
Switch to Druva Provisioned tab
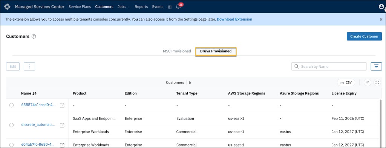pyautogui.click(x=216, y=51)
